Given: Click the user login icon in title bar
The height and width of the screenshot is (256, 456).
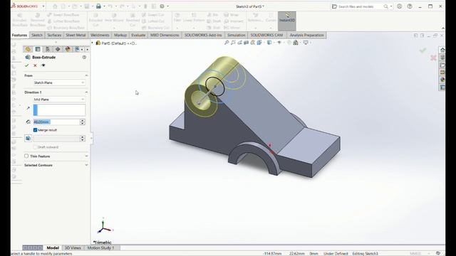Looking at the screenshot, I should (399, 6).
